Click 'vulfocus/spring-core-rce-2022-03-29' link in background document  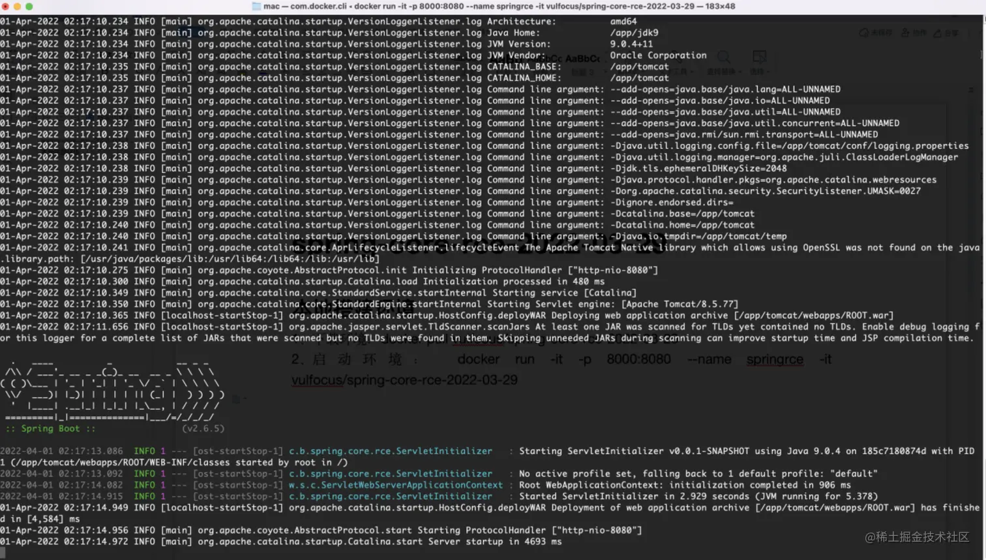(x=404, y=379)
